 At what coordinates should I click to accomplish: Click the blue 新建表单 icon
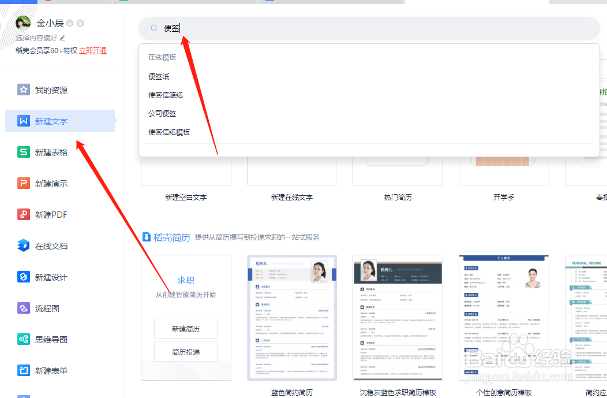pyautogui.click(x=24, y=370)
